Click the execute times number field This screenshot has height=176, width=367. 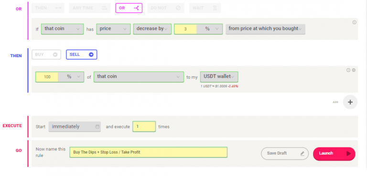click(144, 126)
